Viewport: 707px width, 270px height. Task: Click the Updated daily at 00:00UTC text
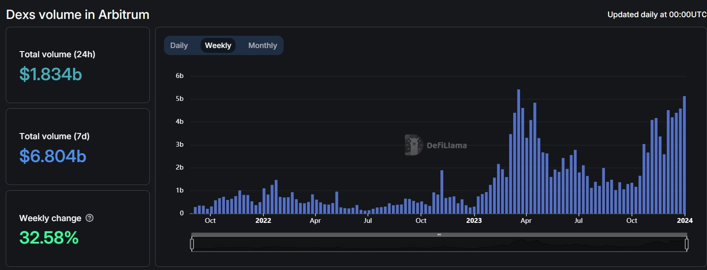657,15
